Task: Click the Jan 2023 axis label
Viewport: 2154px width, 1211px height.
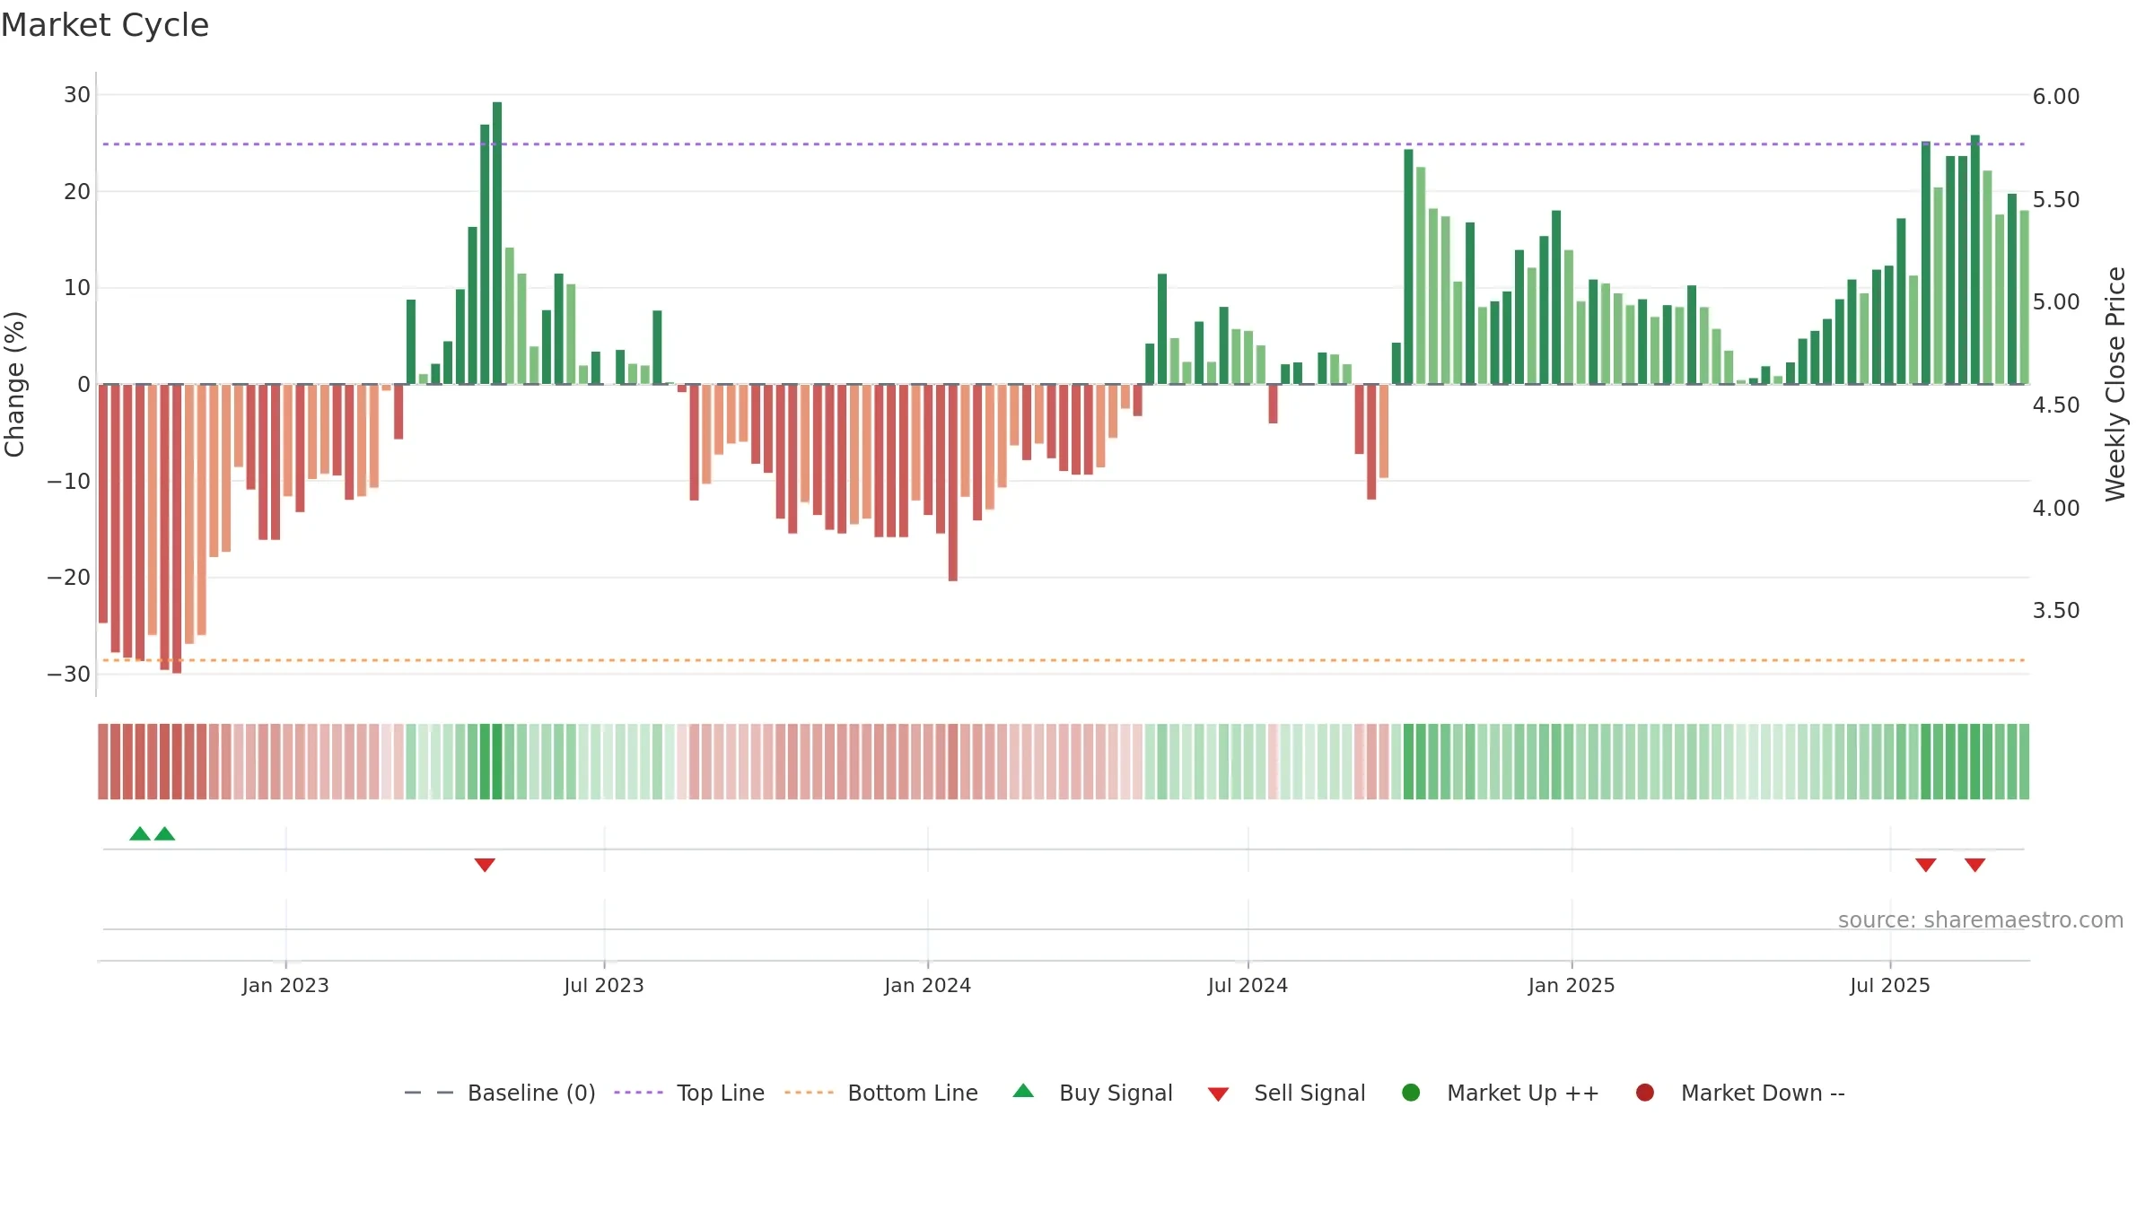Action: tap(285, 985)
